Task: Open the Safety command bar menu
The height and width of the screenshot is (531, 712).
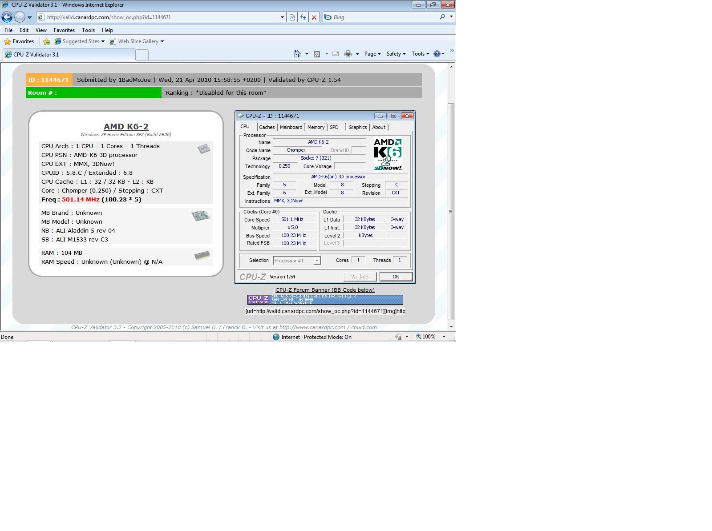Action: [396, 54]
